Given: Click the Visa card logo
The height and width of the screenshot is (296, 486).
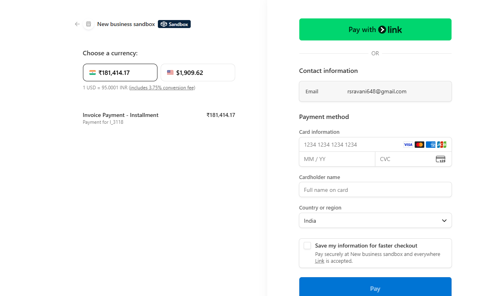Looking at the screenshot, I should click(x=408, y=145).
